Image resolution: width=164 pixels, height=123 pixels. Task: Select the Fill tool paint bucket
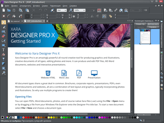[x=4, y=54]
